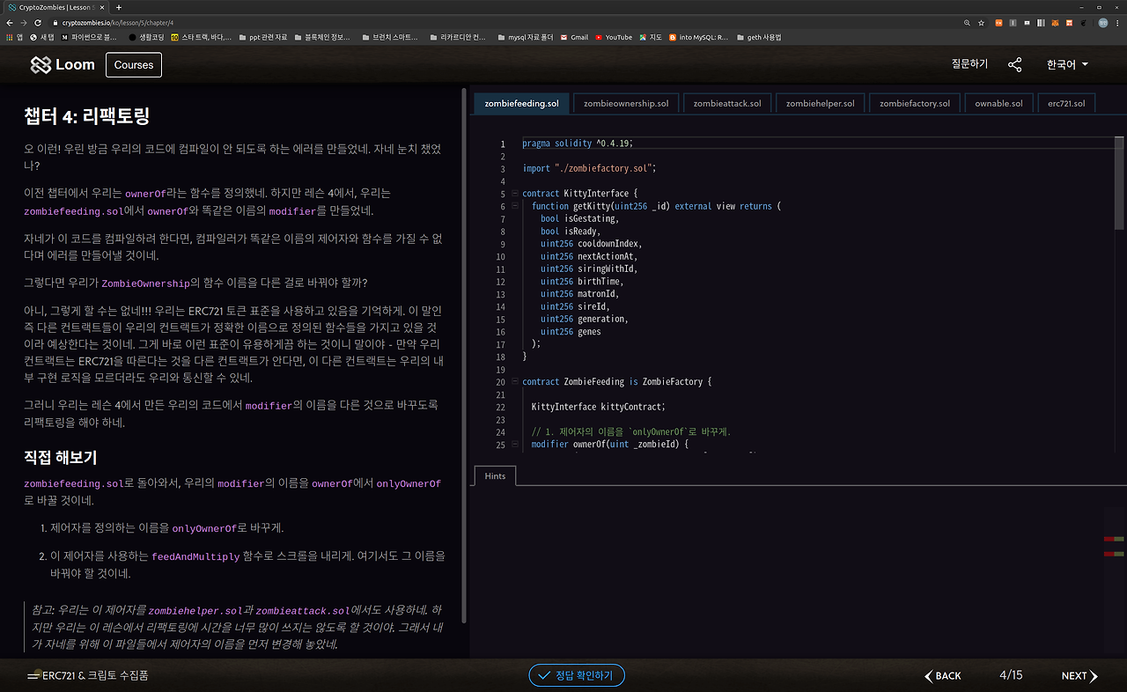1127x692 pixels.
Task: Click the "KittyInterface kittyContract;" code line
Action: pos(598,407)
